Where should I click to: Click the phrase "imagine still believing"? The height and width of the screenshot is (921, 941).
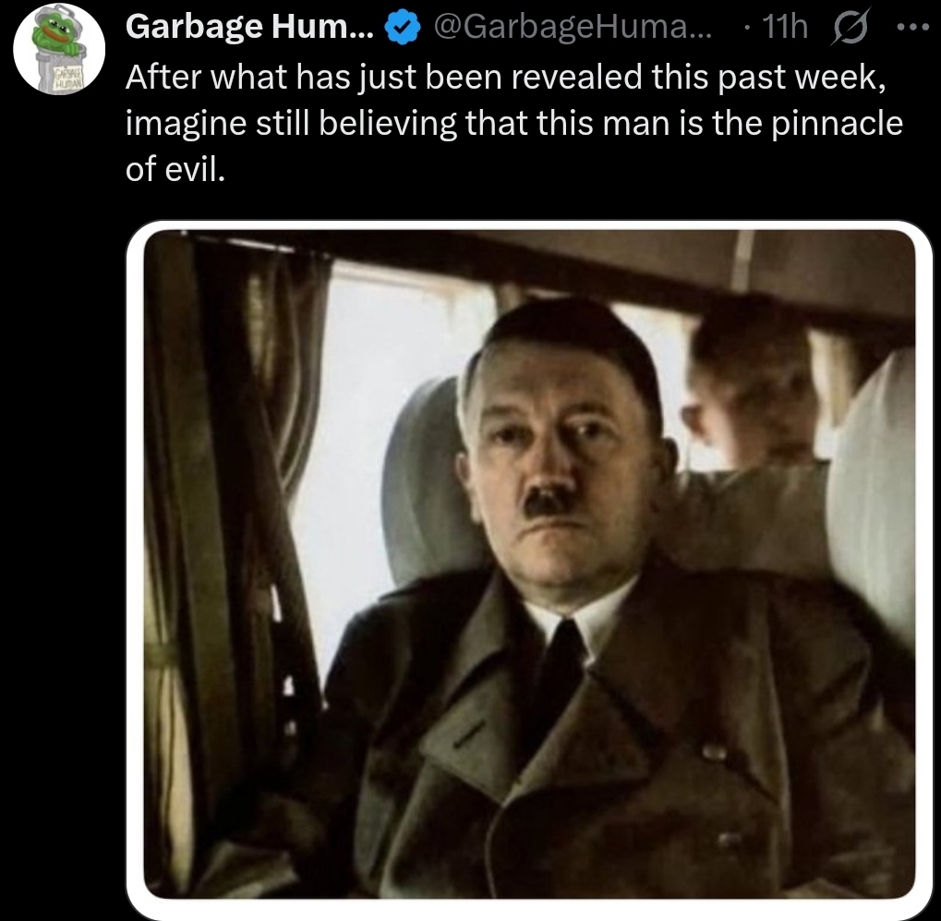[290, 125]
